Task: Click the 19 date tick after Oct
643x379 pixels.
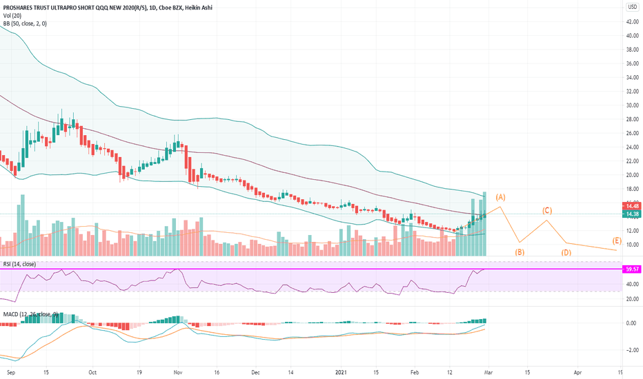Action: click(x=139, y=372)
